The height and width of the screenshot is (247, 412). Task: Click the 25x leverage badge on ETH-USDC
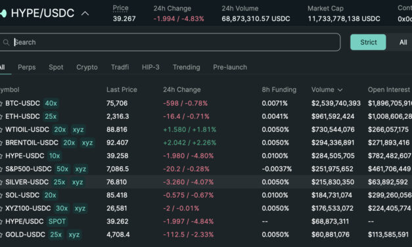[x=51, y=116]
